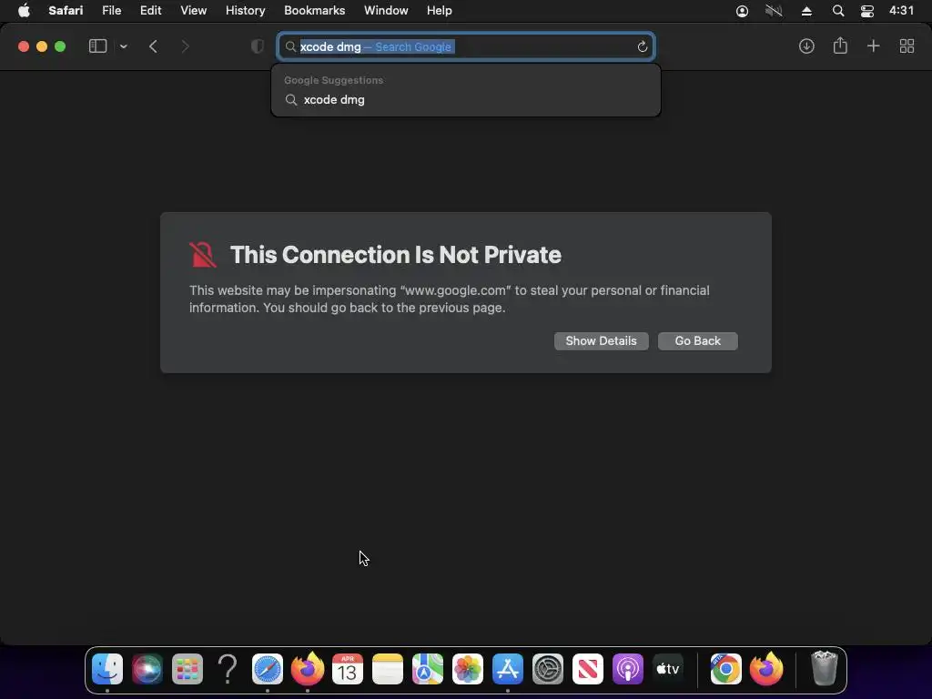
Task: Click the Show Details button
Action: click(601, 341)
